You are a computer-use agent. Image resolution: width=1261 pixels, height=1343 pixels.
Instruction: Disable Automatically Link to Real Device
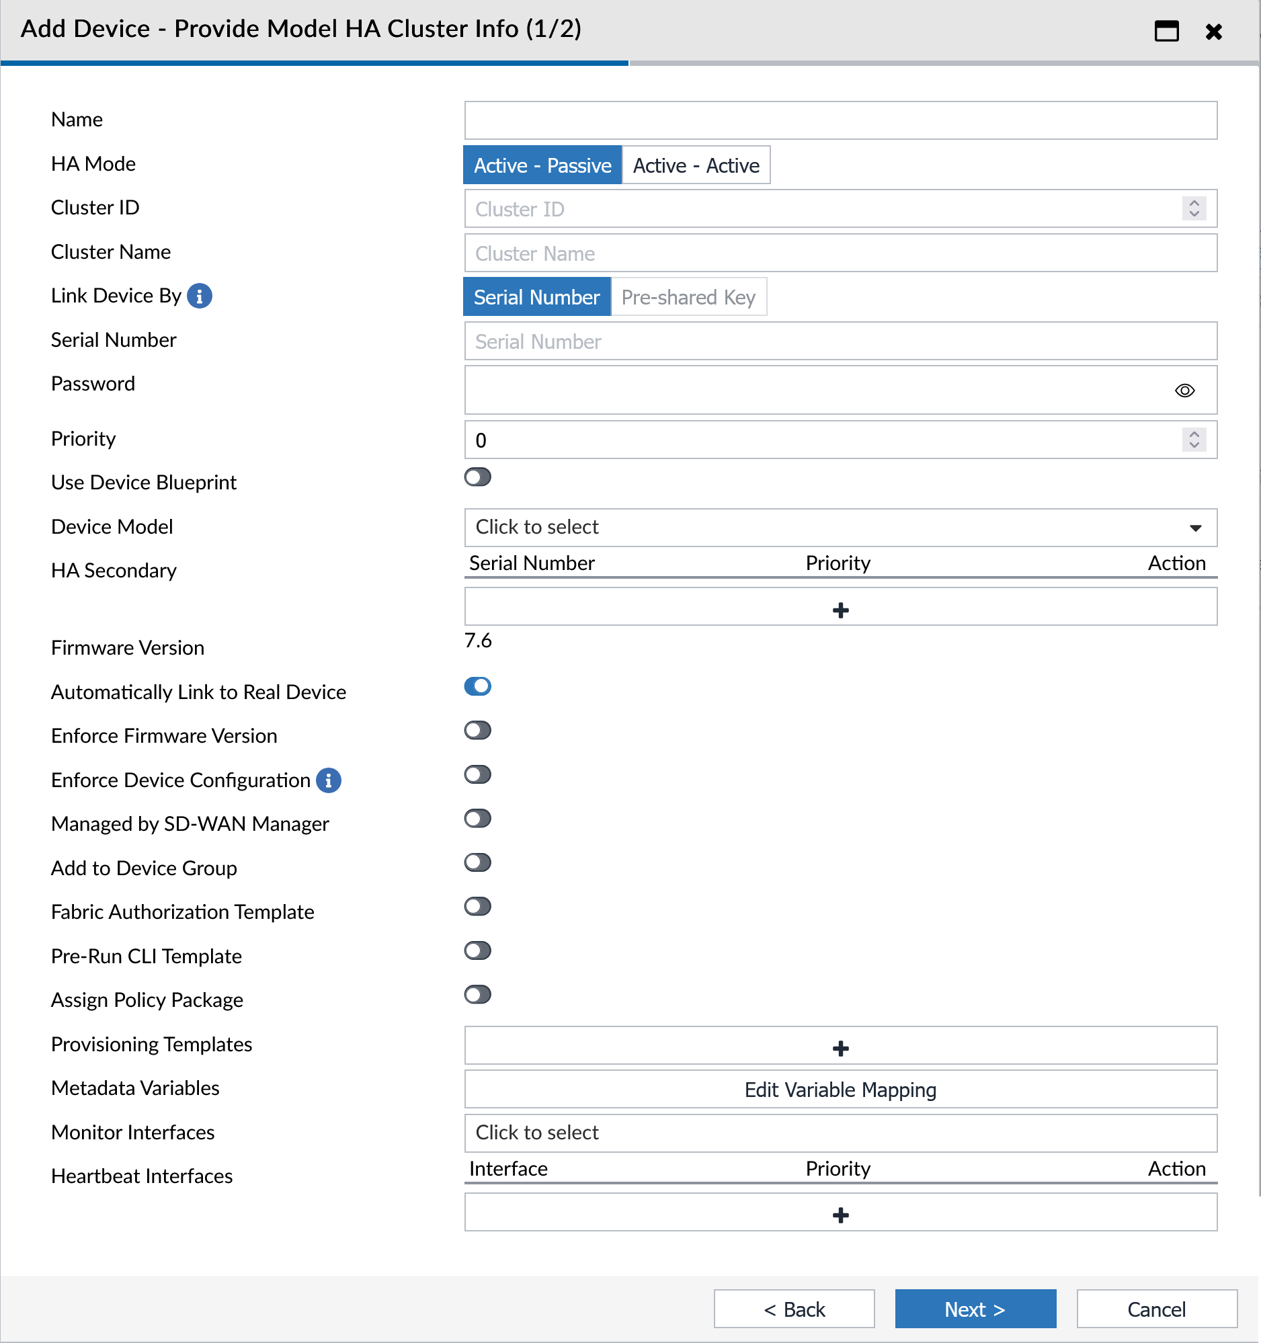click(x=477, y=686)
